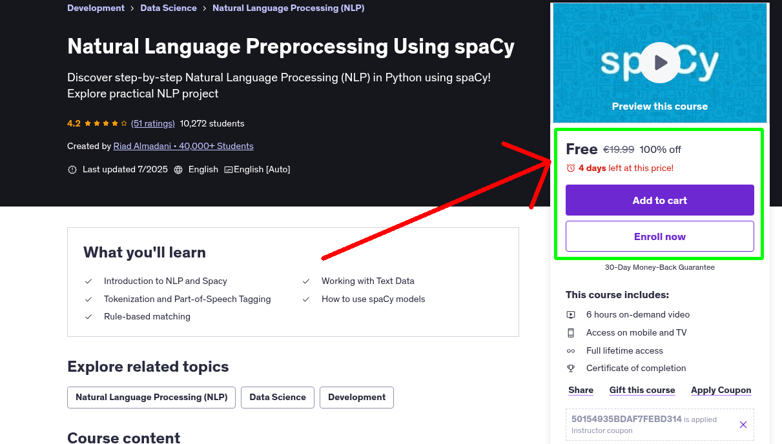Select the Data Science topic chip

click(x=278, y=398)
